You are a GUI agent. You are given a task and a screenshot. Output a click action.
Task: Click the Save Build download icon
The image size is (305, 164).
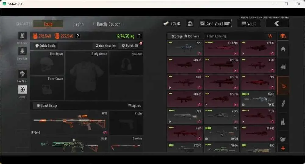click(22, 51)
